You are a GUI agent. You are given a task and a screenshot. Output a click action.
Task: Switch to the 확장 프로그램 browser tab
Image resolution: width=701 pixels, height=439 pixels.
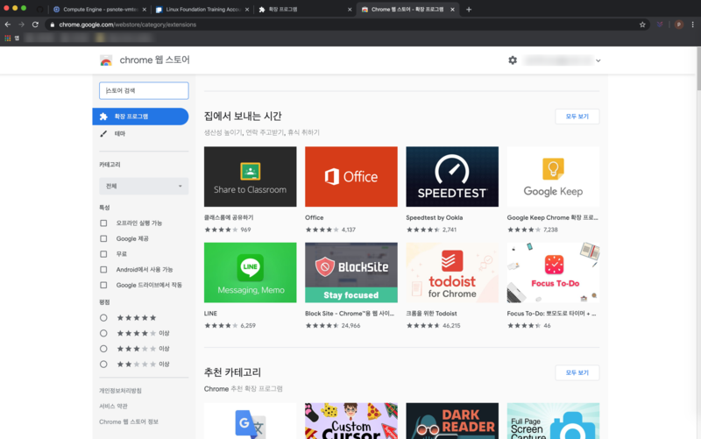tap(304, 10)
